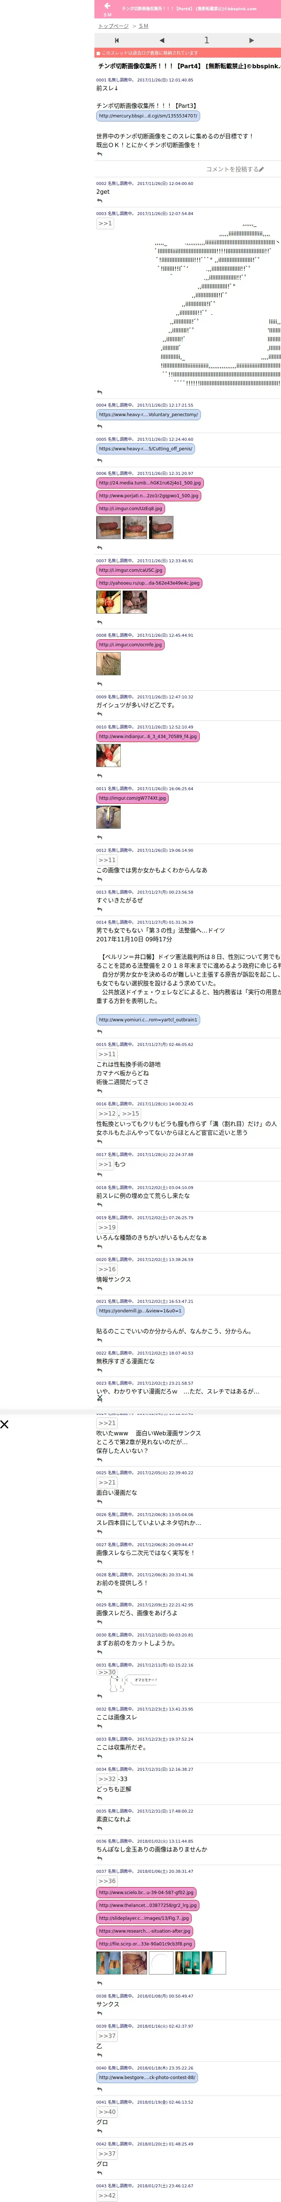Follow the >>30 anchor in post 0031

coord(106,1672)
